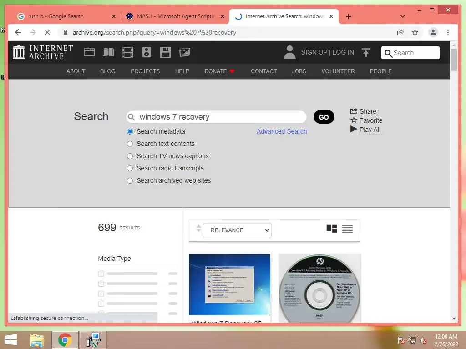Open the Windows Start button
This screenshot has height=349, width=466.
[11, 340]
